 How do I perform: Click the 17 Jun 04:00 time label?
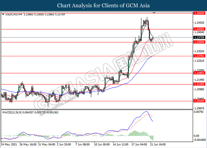pos(139,144)
